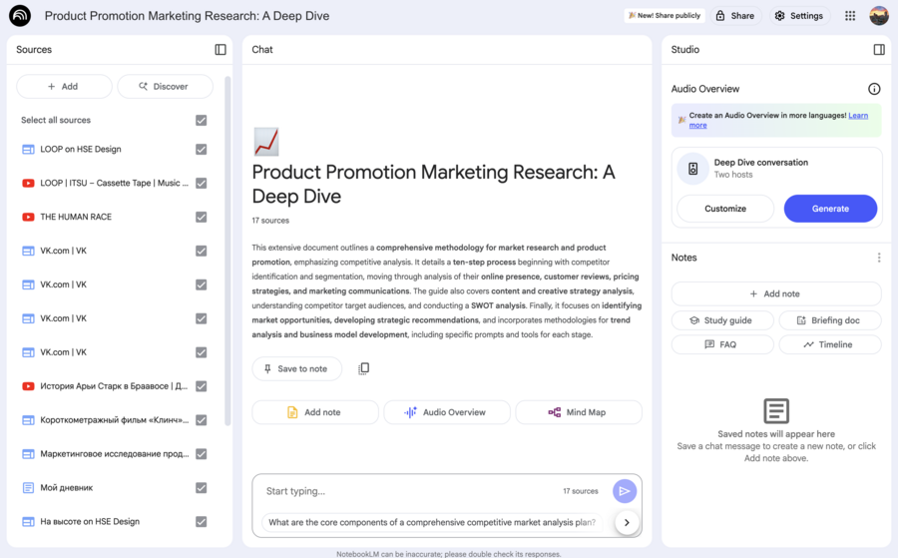Select the Study guide note type
The image size is (898, 558).
pyautogui.click(x=721, y=320)
